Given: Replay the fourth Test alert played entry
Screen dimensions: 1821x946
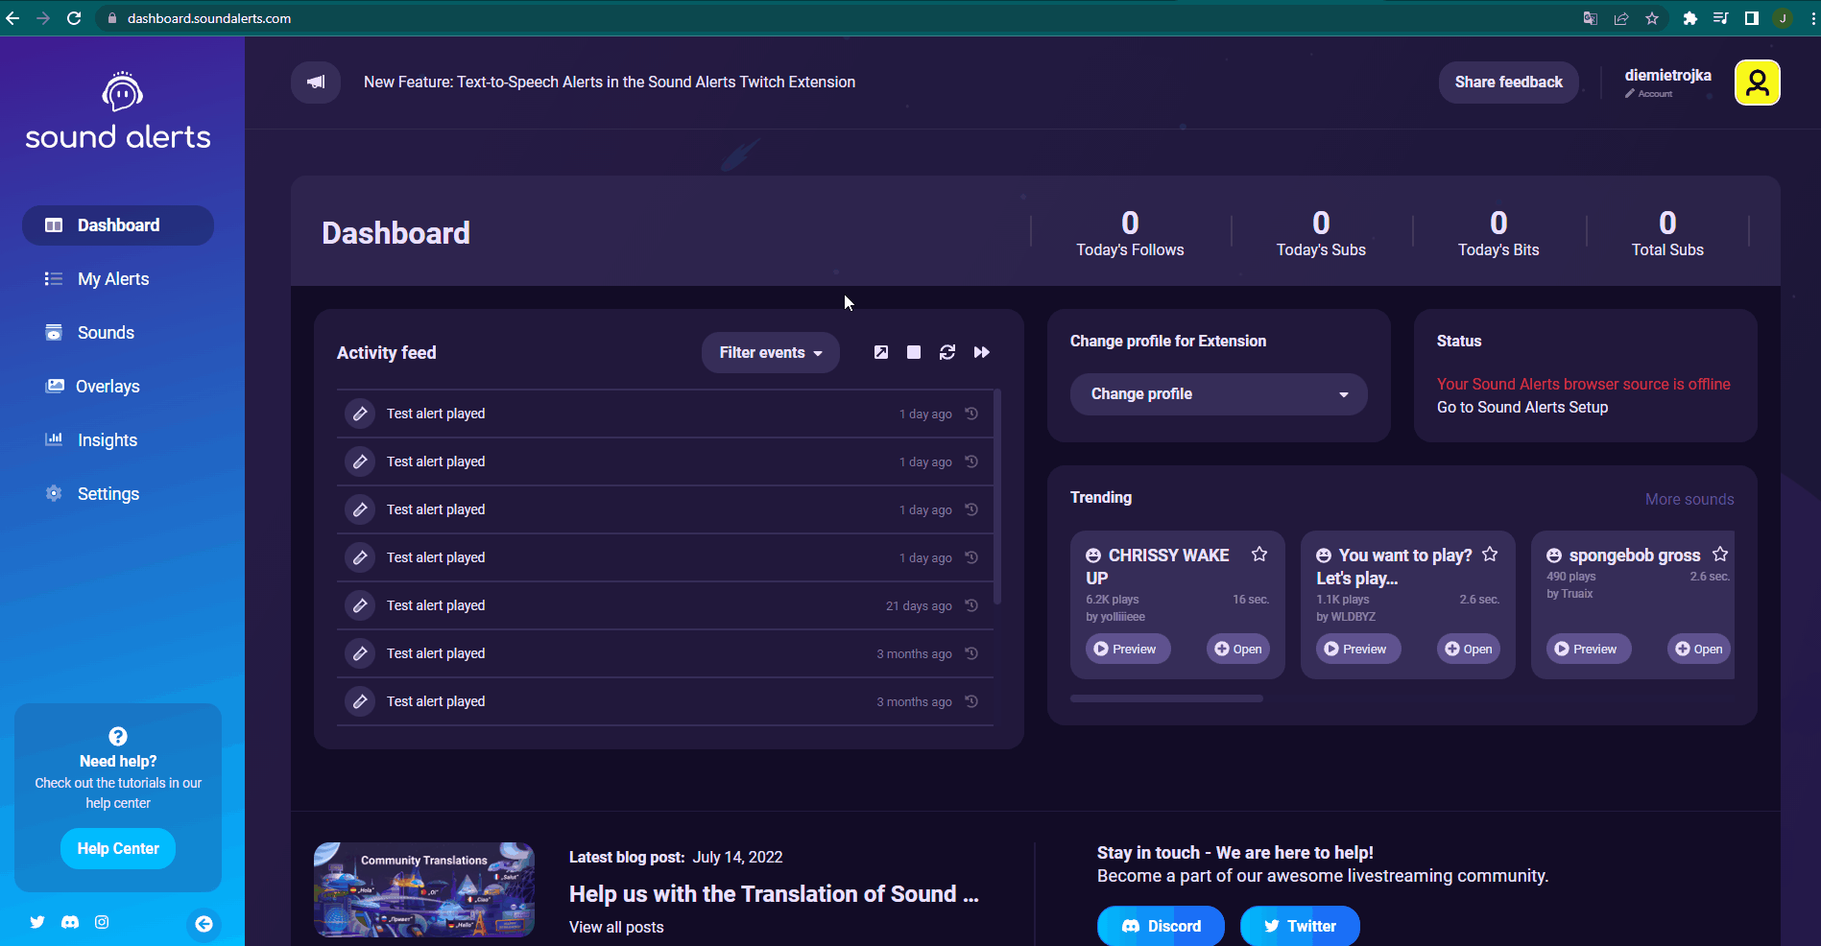Looking at the screenshot, I should (971, 557).
